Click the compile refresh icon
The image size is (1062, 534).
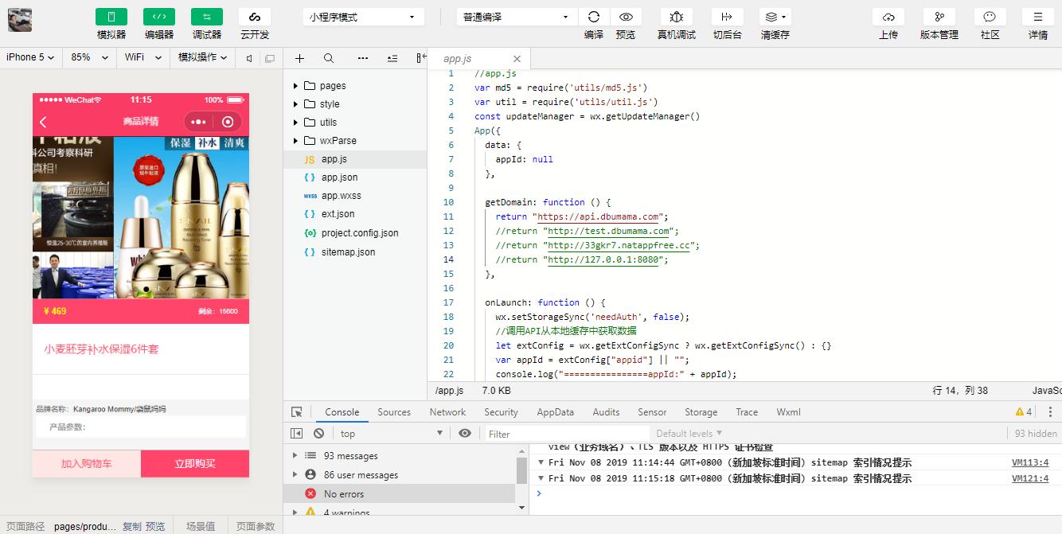[593, 17]
